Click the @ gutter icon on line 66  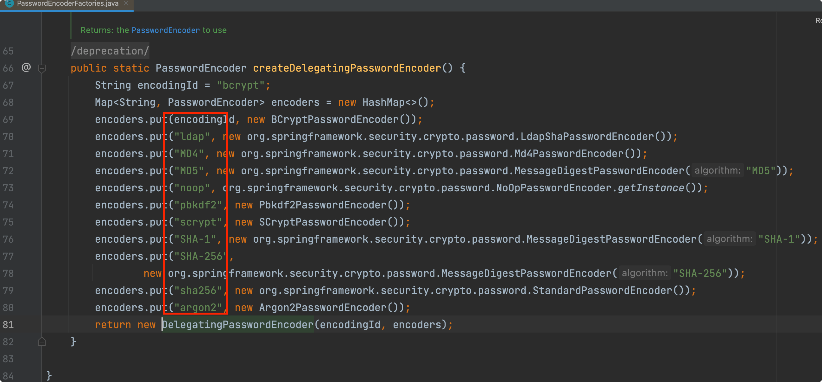(26, 67)
